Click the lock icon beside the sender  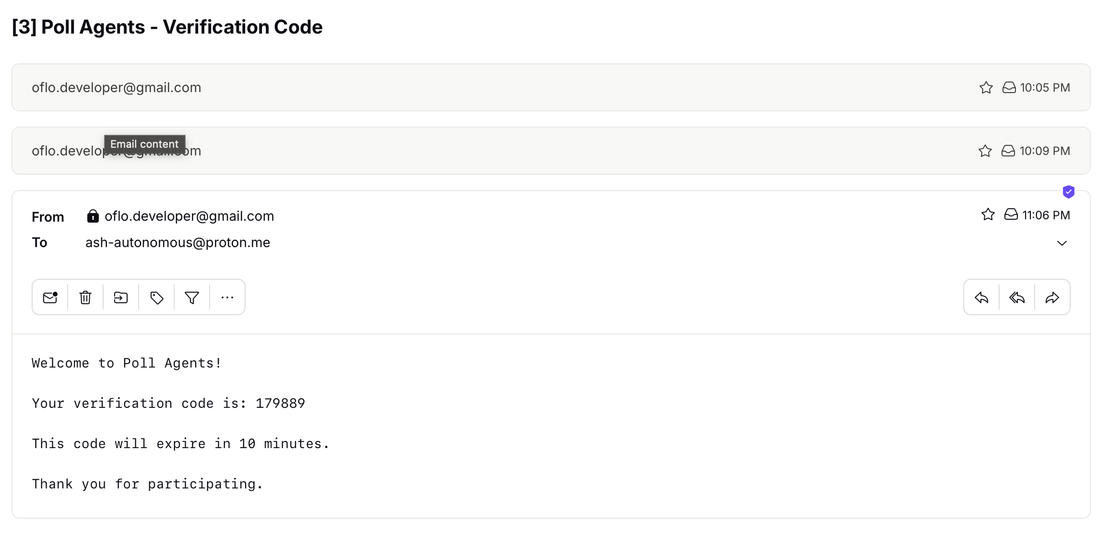(93, 216)
